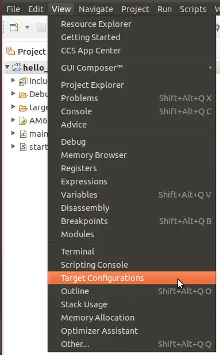Viewport: 220px width, 355px height.
Task: Open the Modules view
Action: click(x=132, y=234)
